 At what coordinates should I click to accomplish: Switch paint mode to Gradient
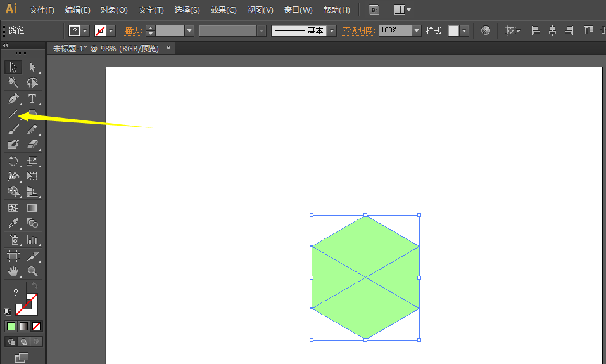pyautogui.click(x=23, y=326)
